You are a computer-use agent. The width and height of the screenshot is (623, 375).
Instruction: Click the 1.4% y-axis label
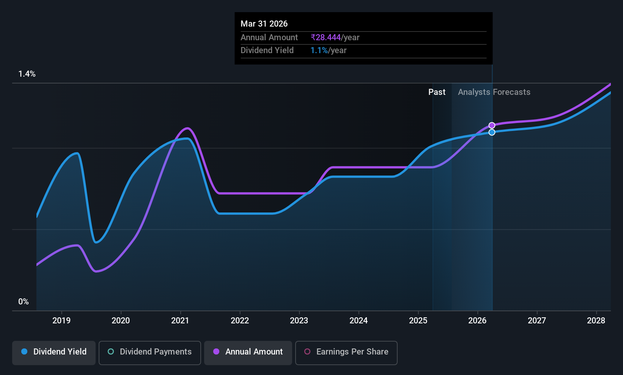tap(27, 74)
